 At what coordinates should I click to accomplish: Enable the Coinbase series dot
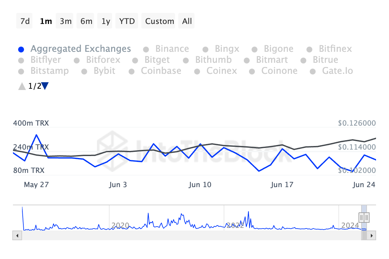click(x=132, y=72)
